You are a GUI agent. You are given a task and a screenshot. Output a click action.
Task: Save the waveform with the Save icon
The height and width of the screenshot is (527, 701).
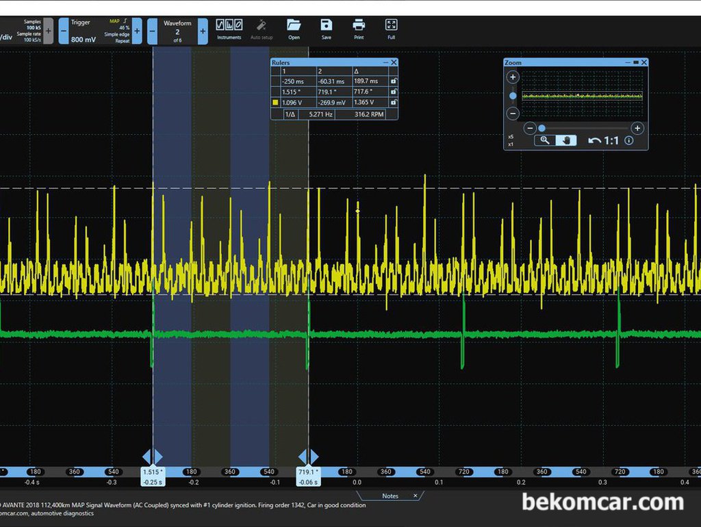tap(327, 29)
